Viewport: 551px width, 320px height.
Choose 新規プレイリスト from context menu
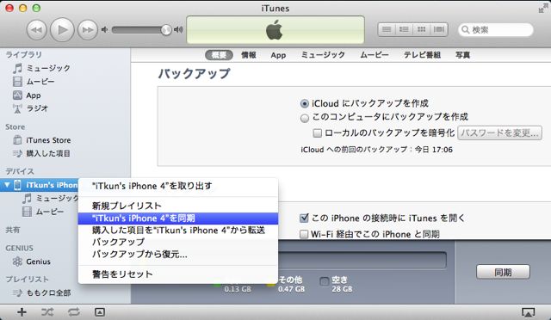[178, 206]
